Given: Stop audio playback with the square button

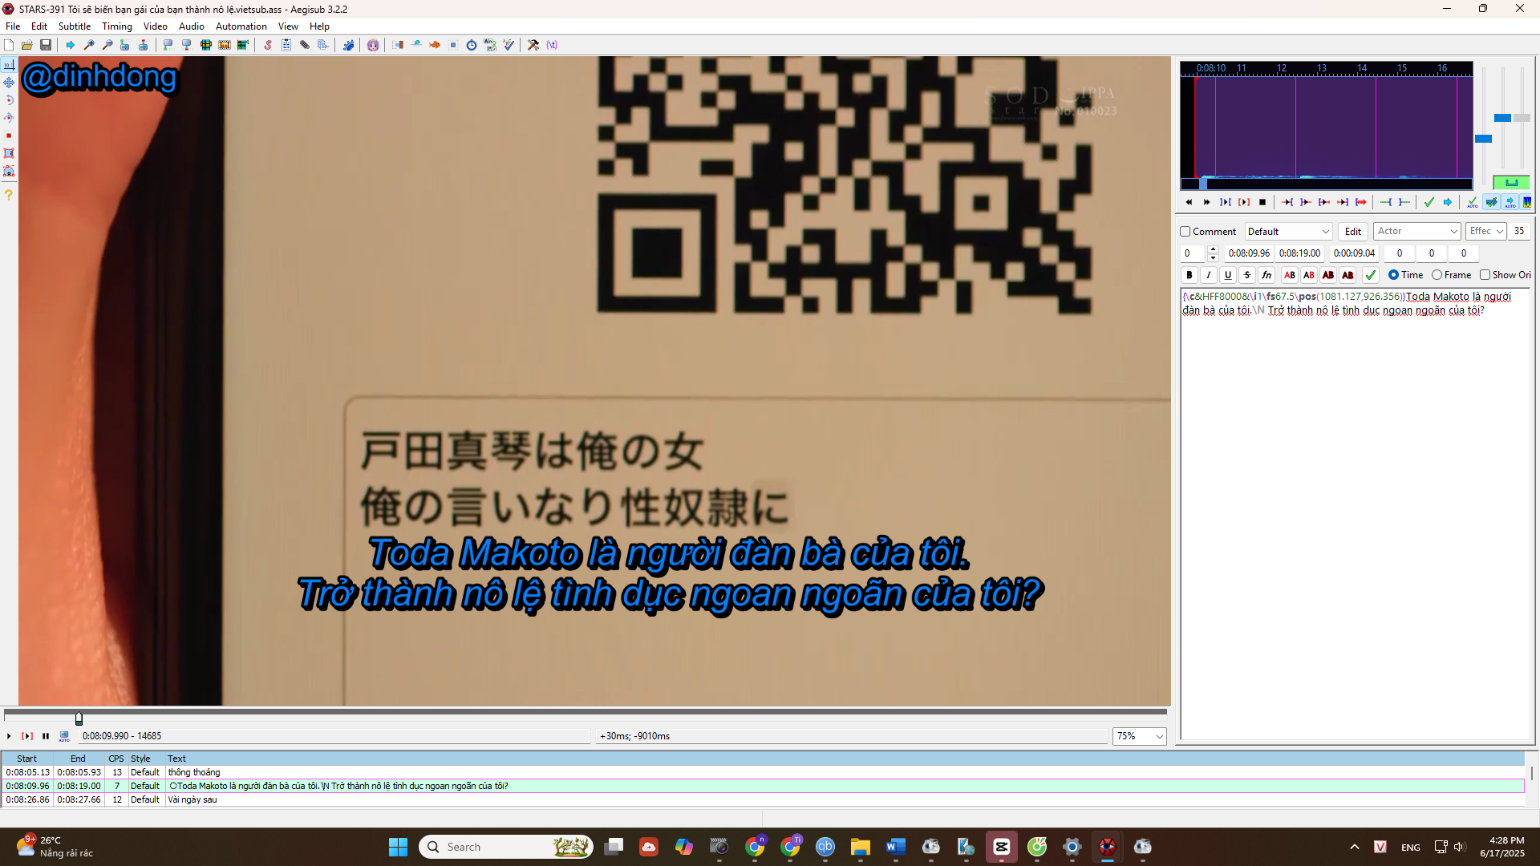Looking at the screenshot, I should point(1262,202).
